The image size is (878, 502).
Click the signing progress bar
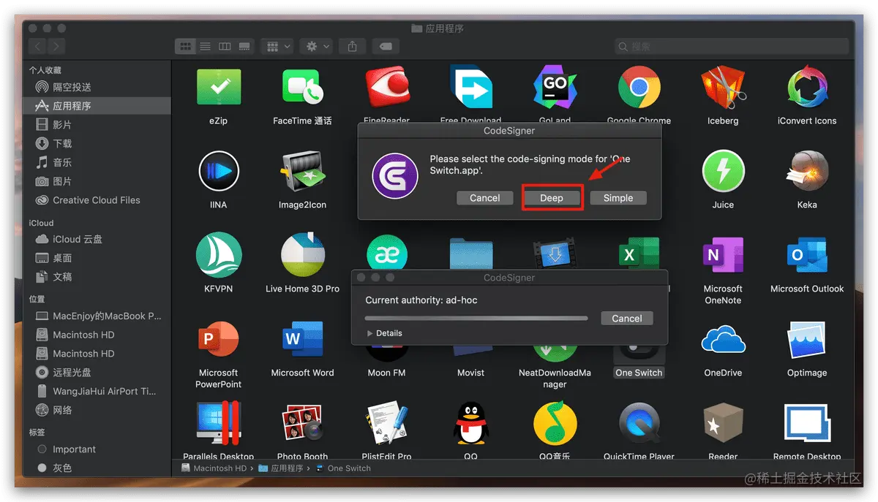click(476, 319)
